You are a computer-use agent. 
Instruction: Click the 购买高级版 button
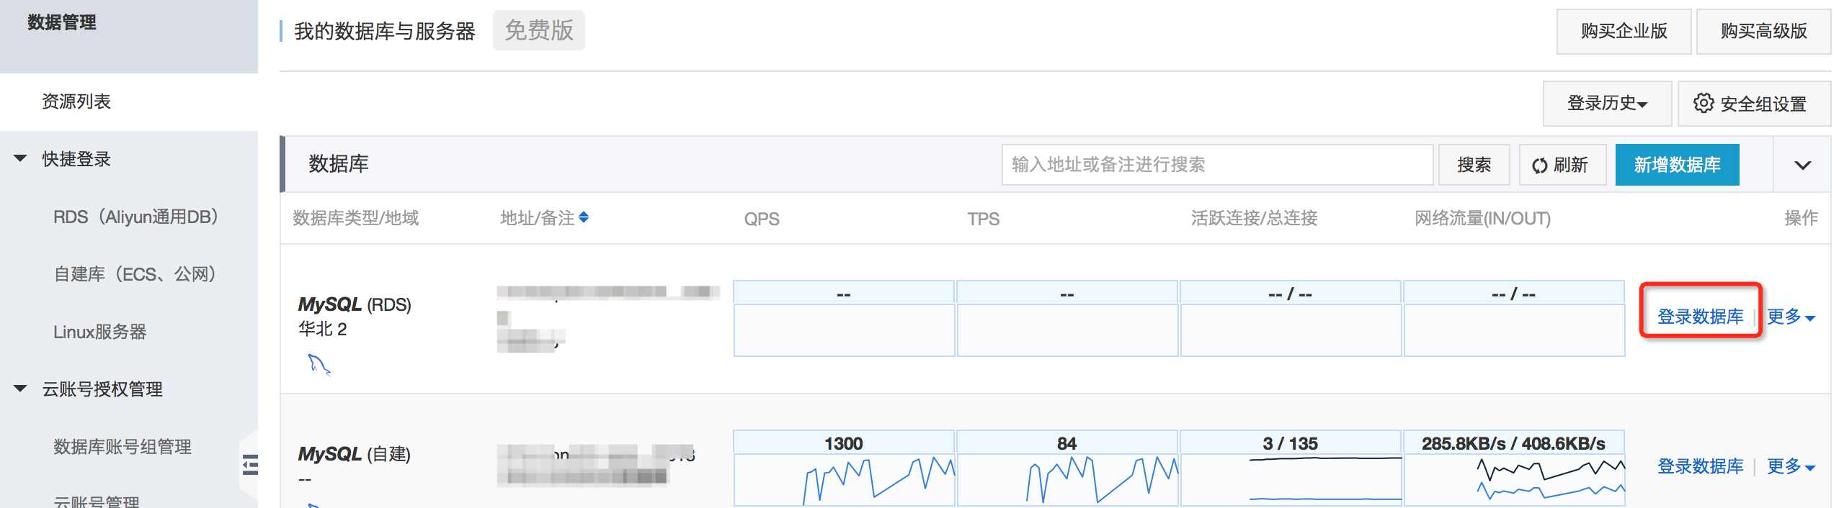coord(1763,31)
